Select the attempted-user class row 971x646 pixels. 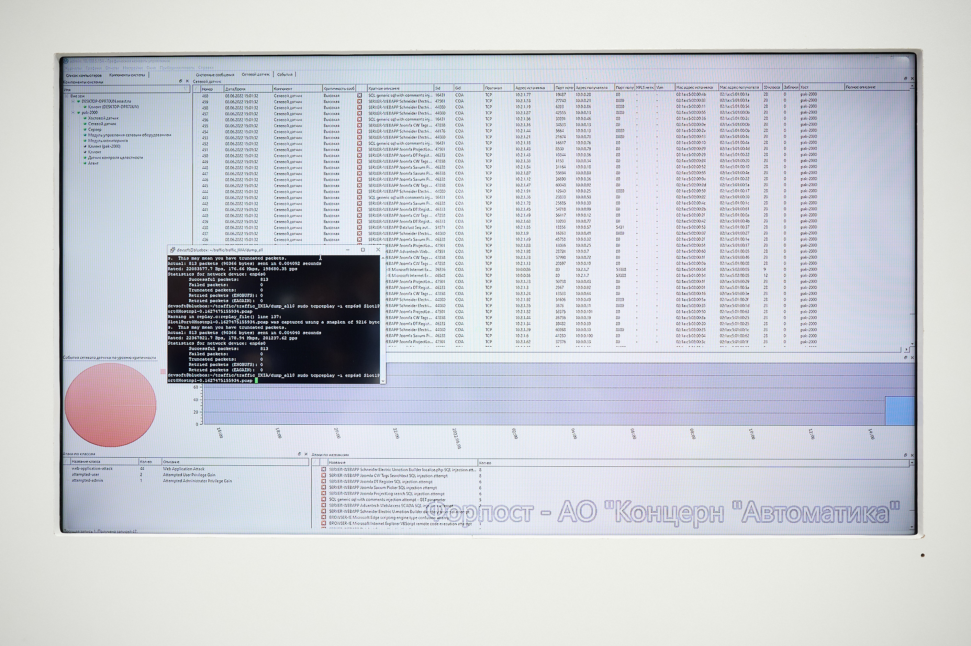pos(186,474)
